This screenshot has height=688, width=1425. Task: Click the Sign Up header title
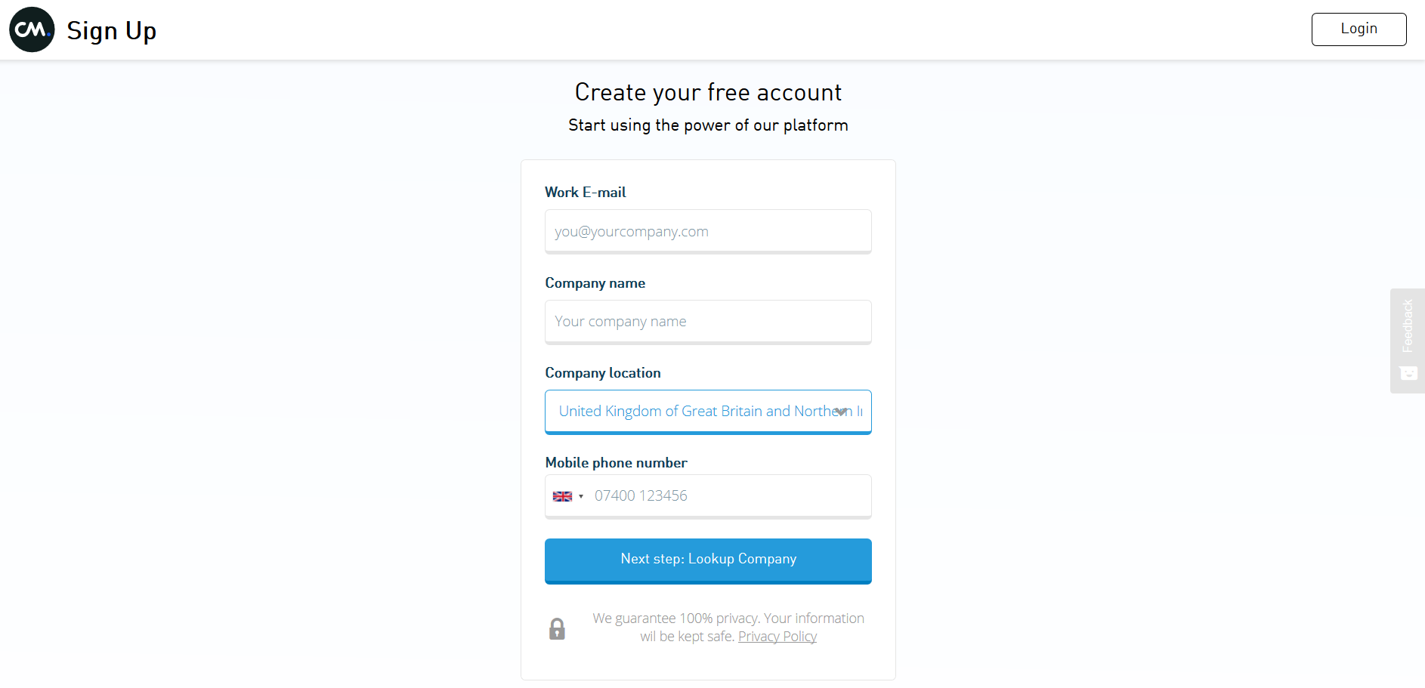tap(112, 31)
